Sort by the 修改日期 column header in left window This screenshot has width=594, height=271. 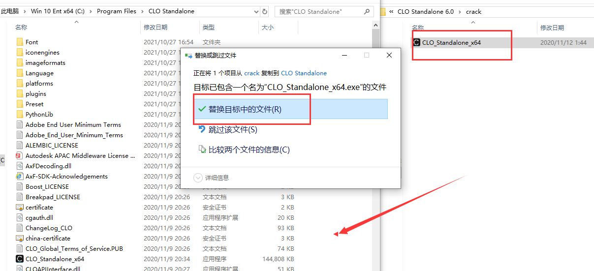[156, 28]
